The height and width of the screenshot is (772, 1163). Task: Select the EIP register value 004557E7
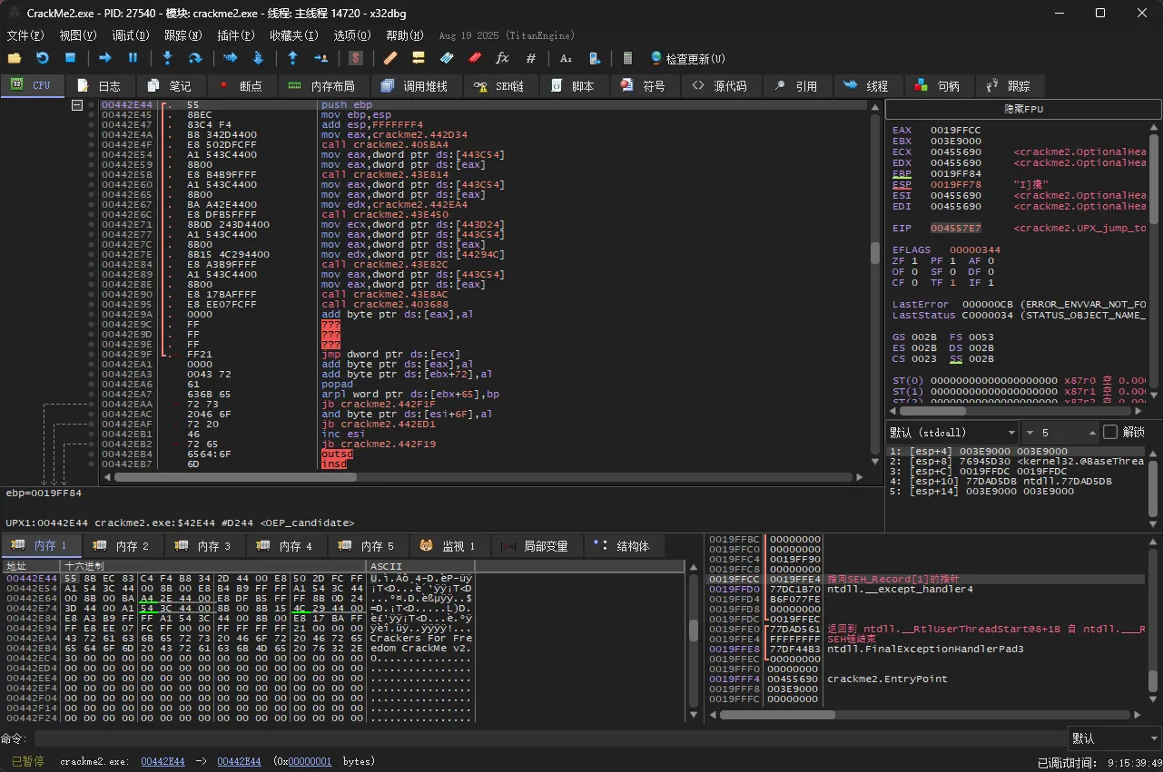[x=956, y=229]
